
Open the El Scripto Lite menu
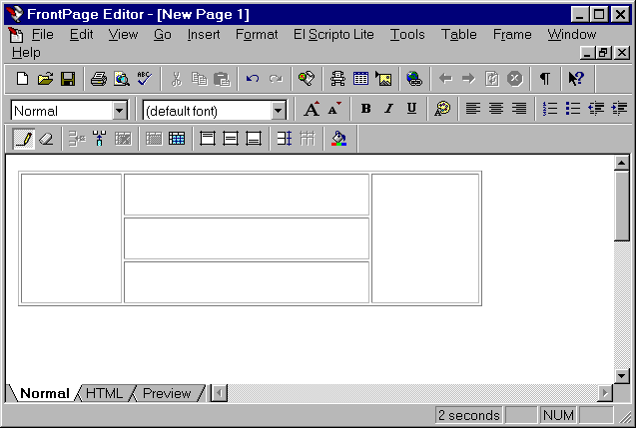pos(333,35)
